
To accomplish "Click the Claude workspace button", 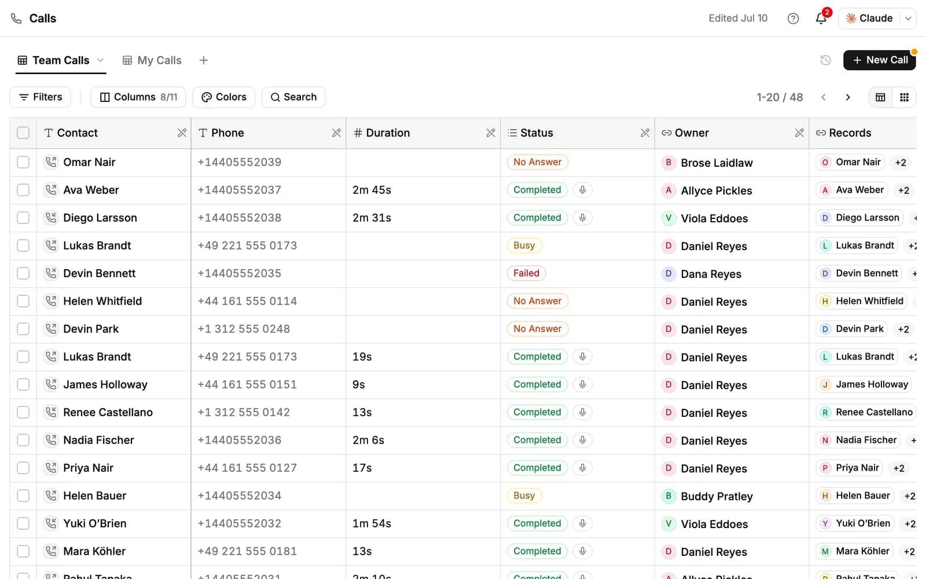I will pos(869,19).
